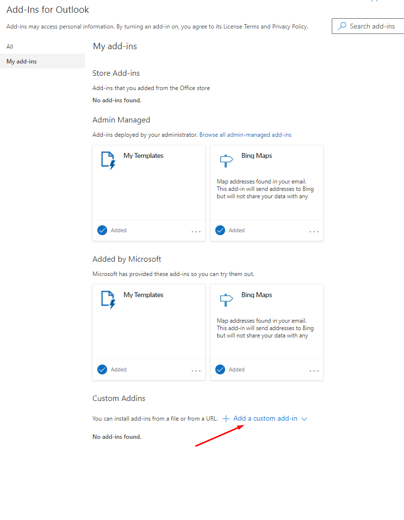Open Bing Maps title under Added by Microsoft

(257, 295)
